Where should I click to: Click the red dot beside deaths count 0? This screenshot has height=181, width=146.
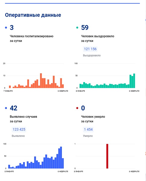(77, 108)
